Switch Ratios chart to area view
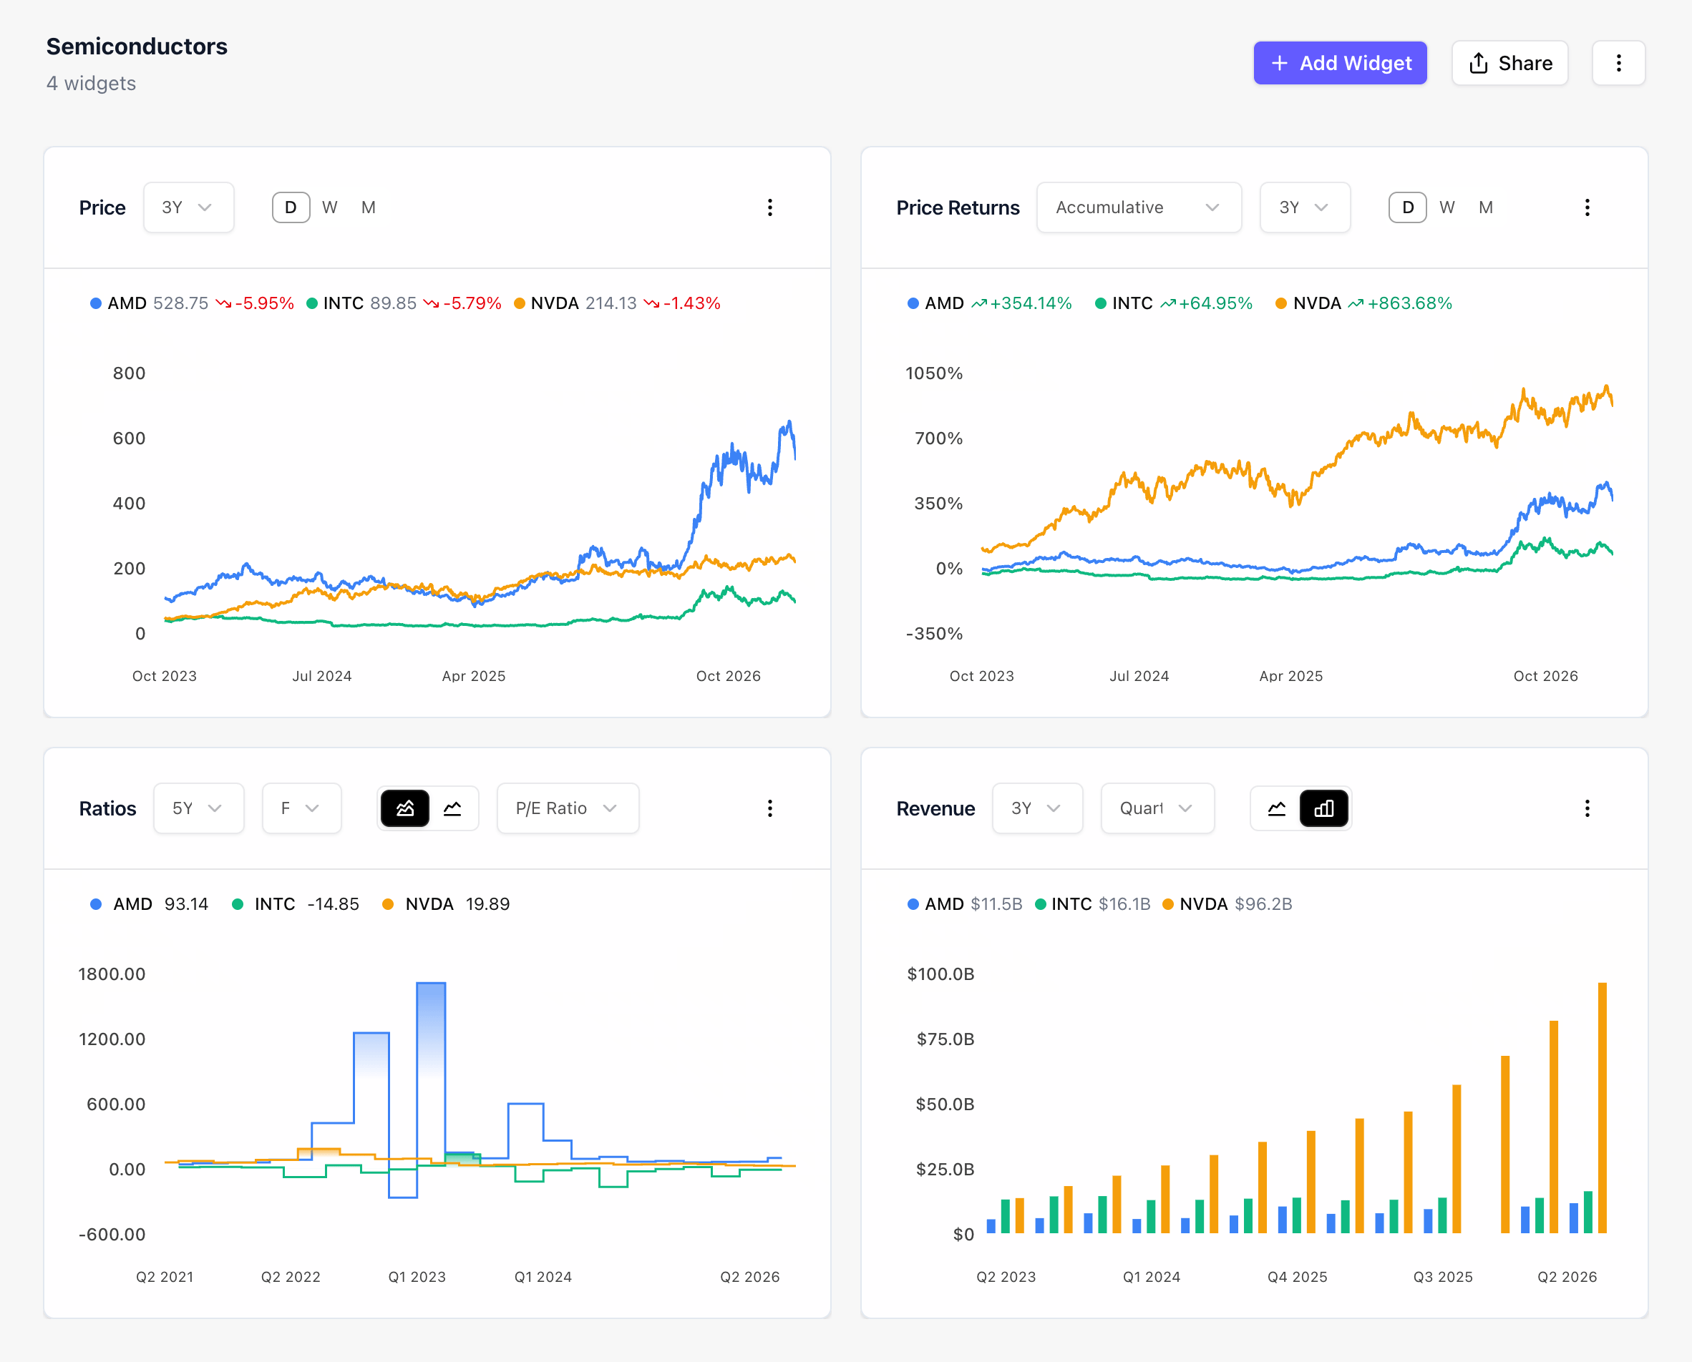This screenshot has width=1692, height=1362. coord(405,808)
